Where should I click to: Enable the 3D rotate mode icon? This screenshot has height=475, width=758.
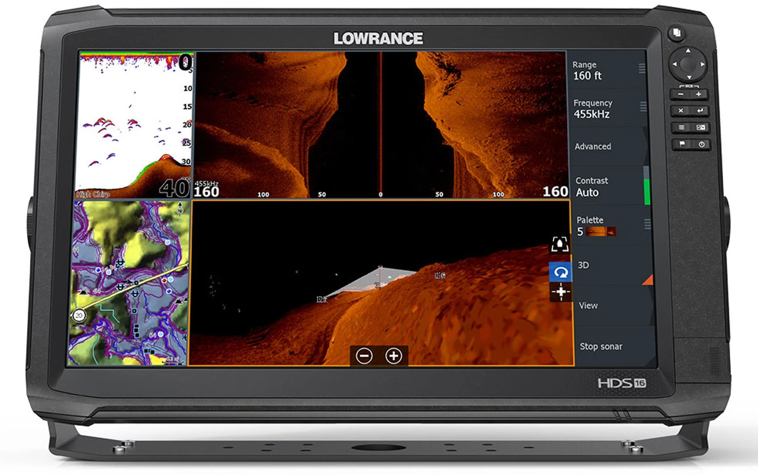pyautogui.click(x=560, y=272)
